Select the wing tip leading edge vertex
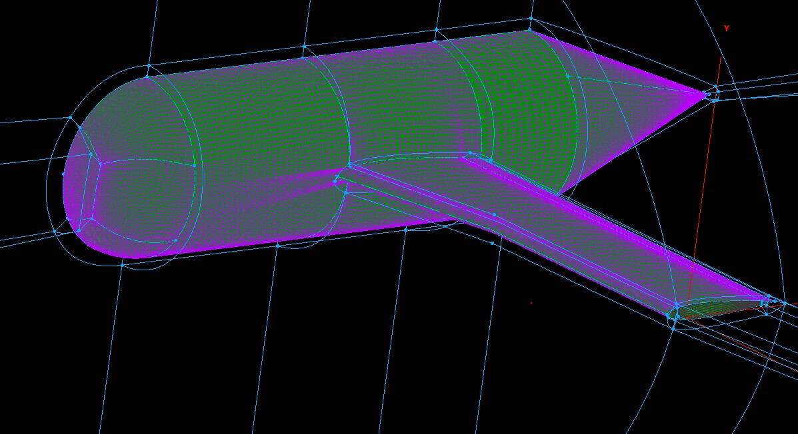Image resolution: width=798 pixels, height=434 pixels. click(x=676, y=305)
